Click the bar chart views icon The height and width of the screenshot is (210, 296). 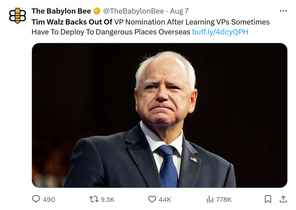pos(210,199)
